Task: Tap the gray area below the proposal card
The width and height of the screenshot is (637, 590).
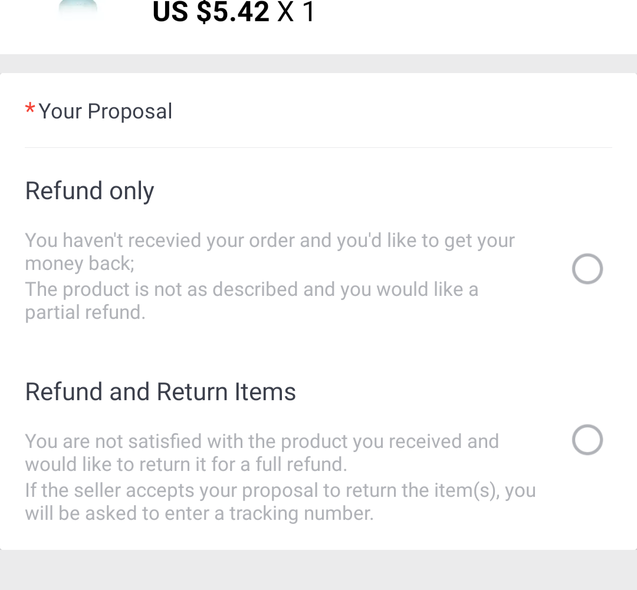Action: [x=318, y=571]
